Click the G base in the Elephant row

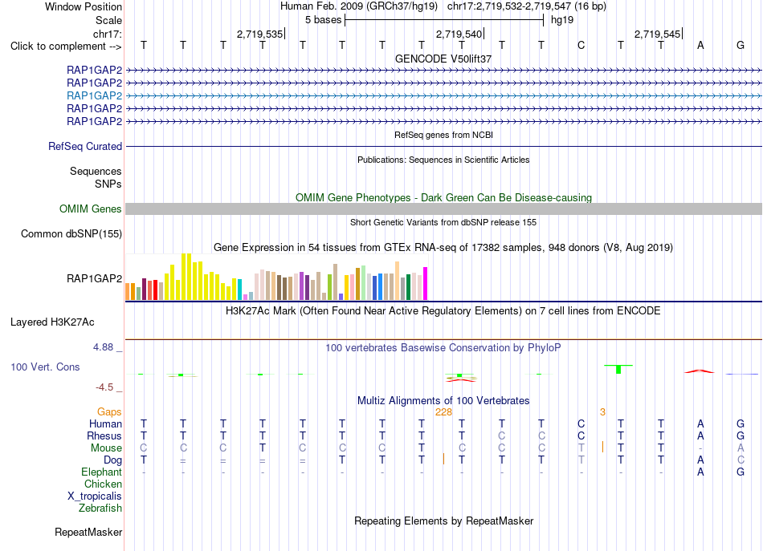coord(741,472)
